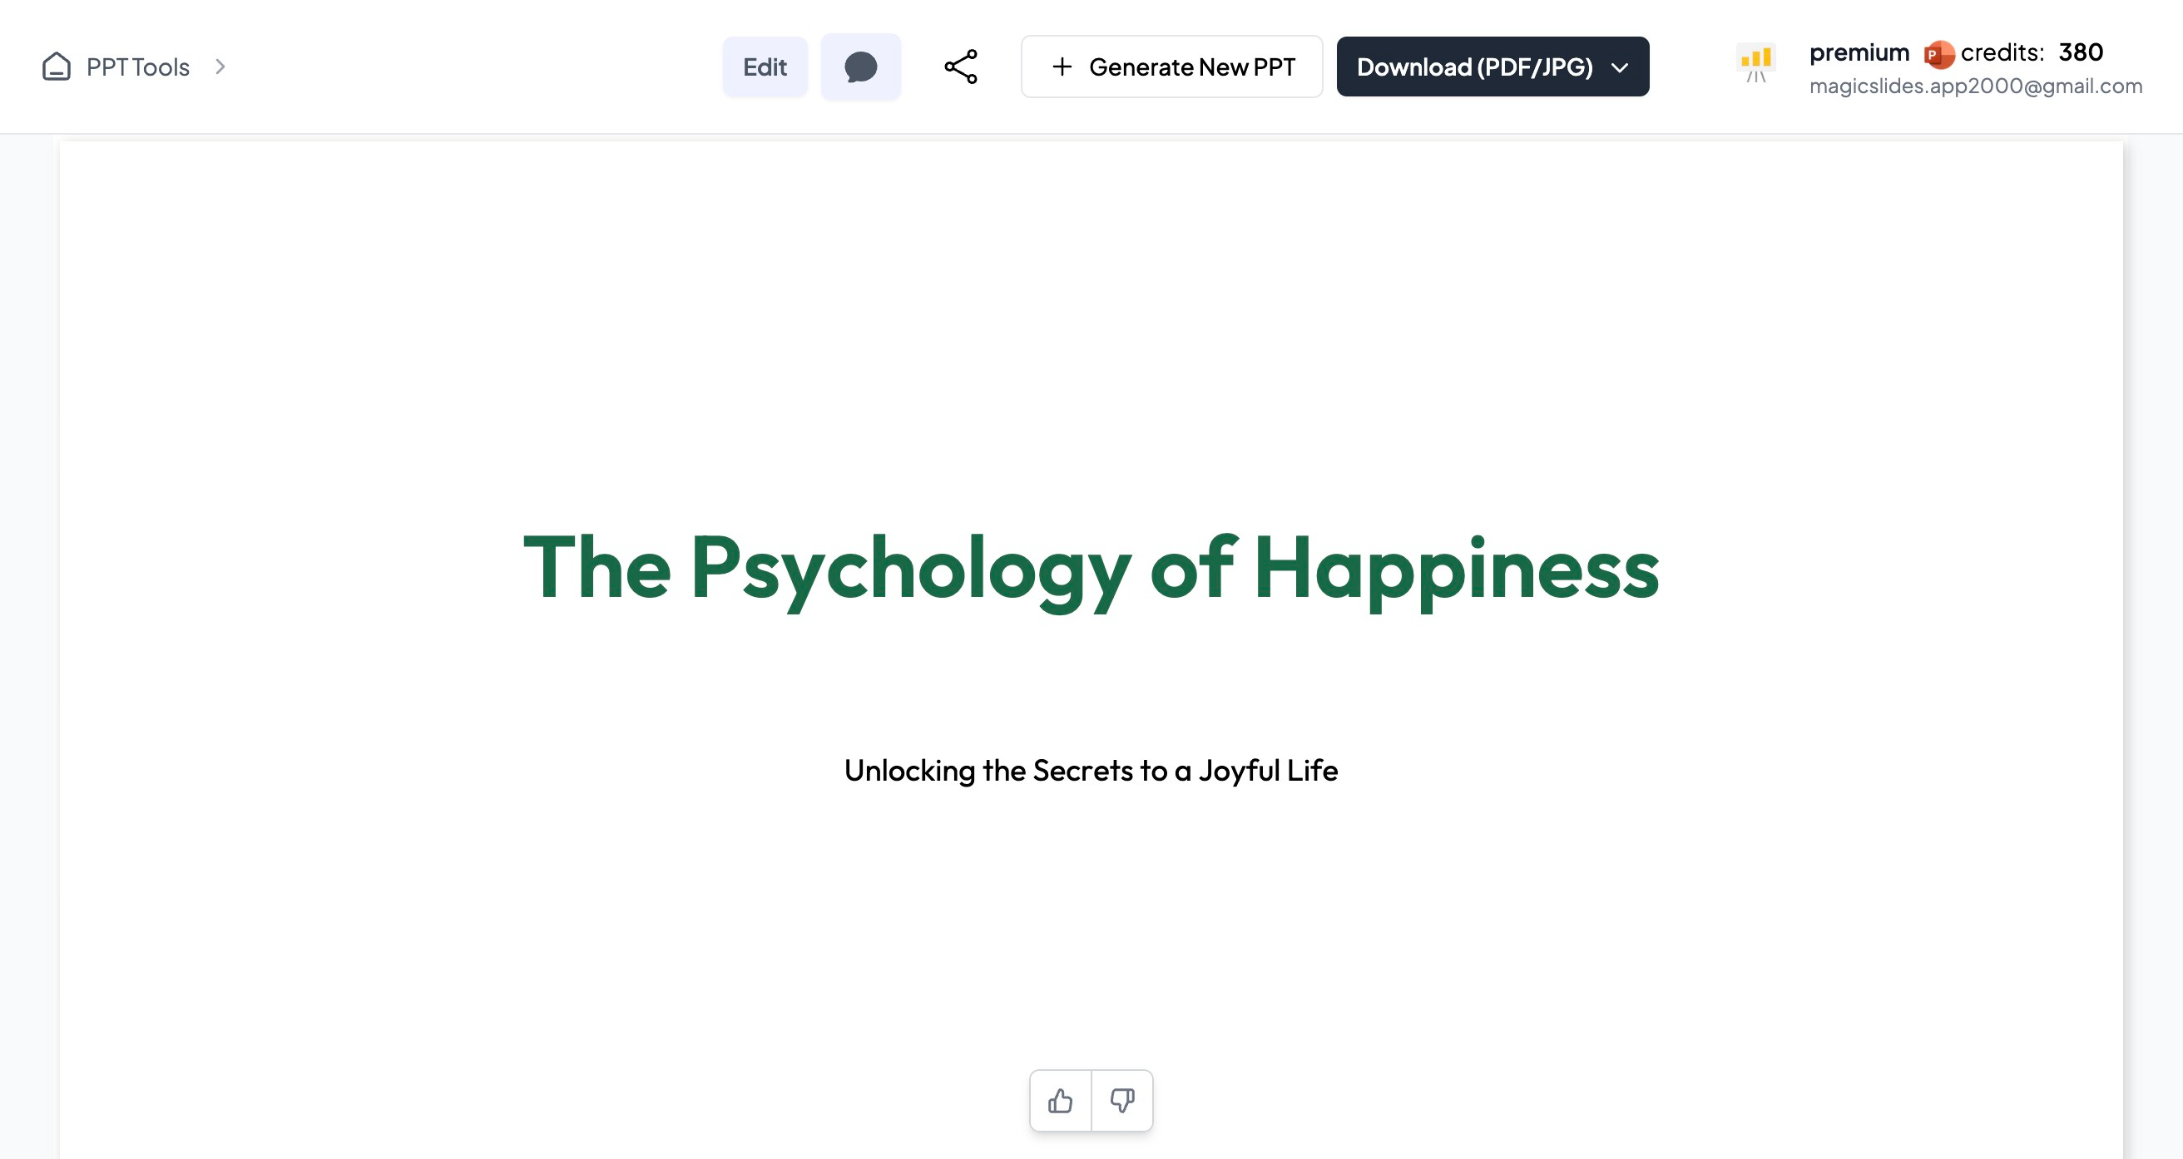2183x1159 pixels.
Task: Click the PowerPoint credits icon
Action: (1938, 54)
